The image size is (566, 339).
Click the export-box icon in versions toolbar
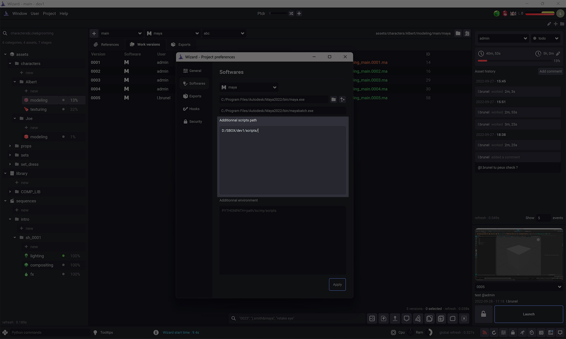(x=383, y=318)
